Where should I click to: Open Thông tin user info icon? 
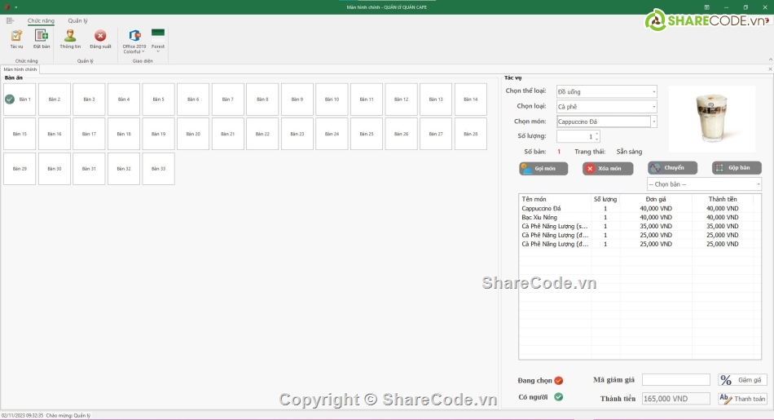70,38
